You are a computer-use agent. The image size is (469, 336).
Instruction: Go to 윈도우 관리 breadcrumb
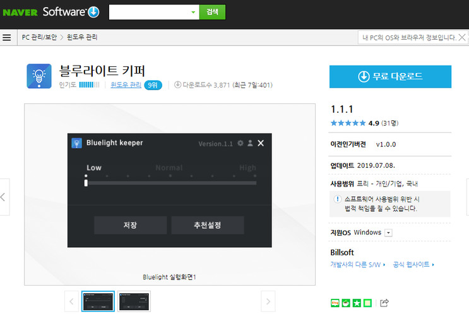coord(82,37)
